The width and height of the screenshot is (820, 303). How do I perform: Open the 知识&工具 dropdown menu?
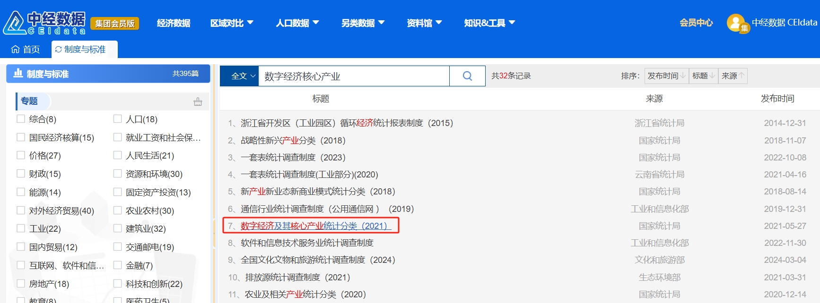pos(489,23)
